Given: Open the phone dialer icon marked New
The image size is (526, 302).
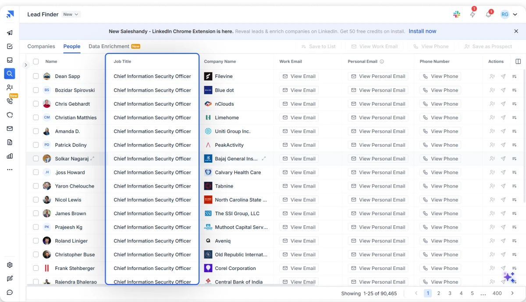Looking at the screenshot, I should pos(10,101).
